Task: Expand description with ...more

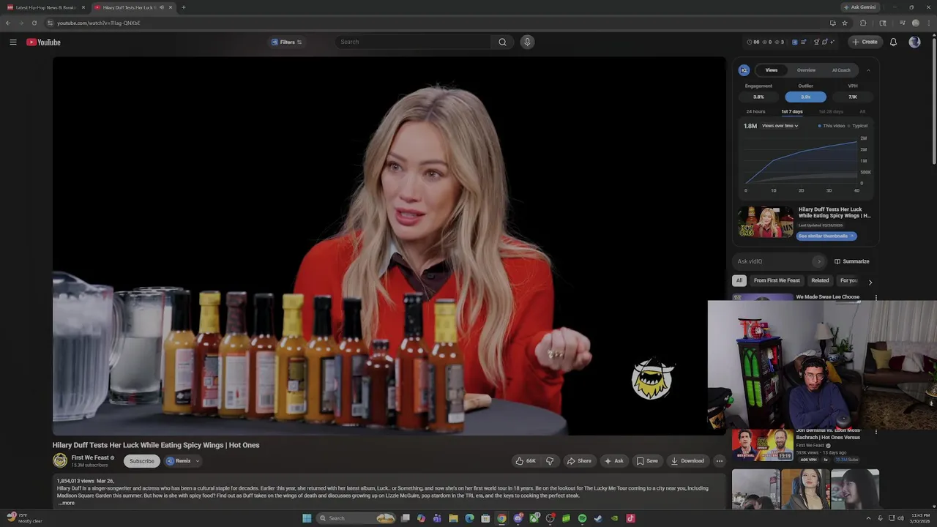Action: (66, 503)
